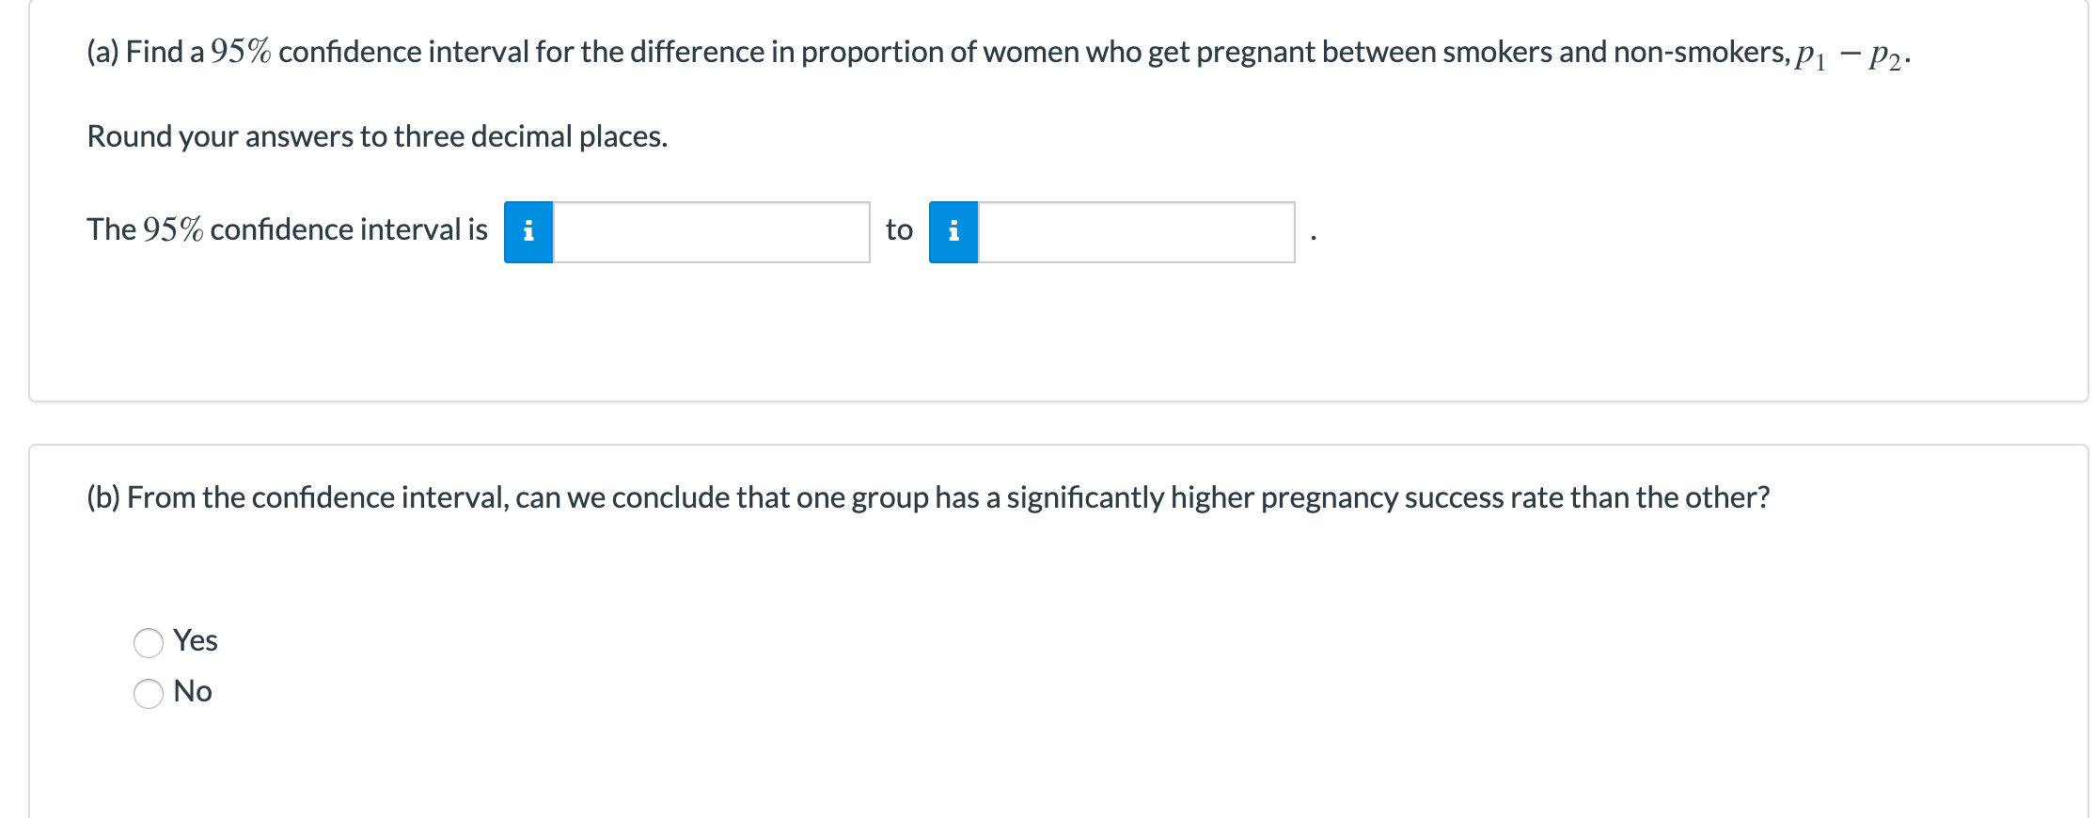The image size is (2095, 818).
Task: Click the part (b) question text
Action: pos(928,497)
